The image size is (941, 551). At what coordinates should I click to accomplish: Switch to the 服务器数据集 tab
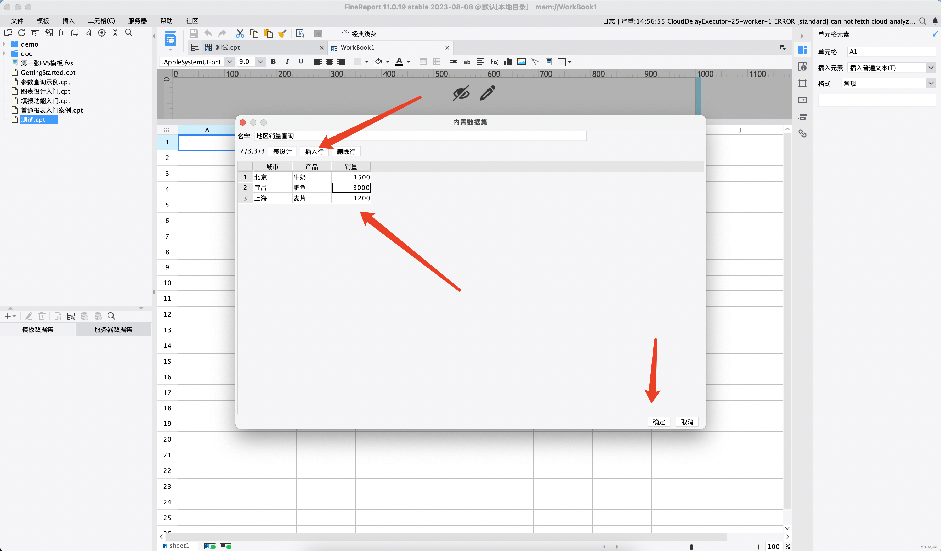click(x=113, y=329)
